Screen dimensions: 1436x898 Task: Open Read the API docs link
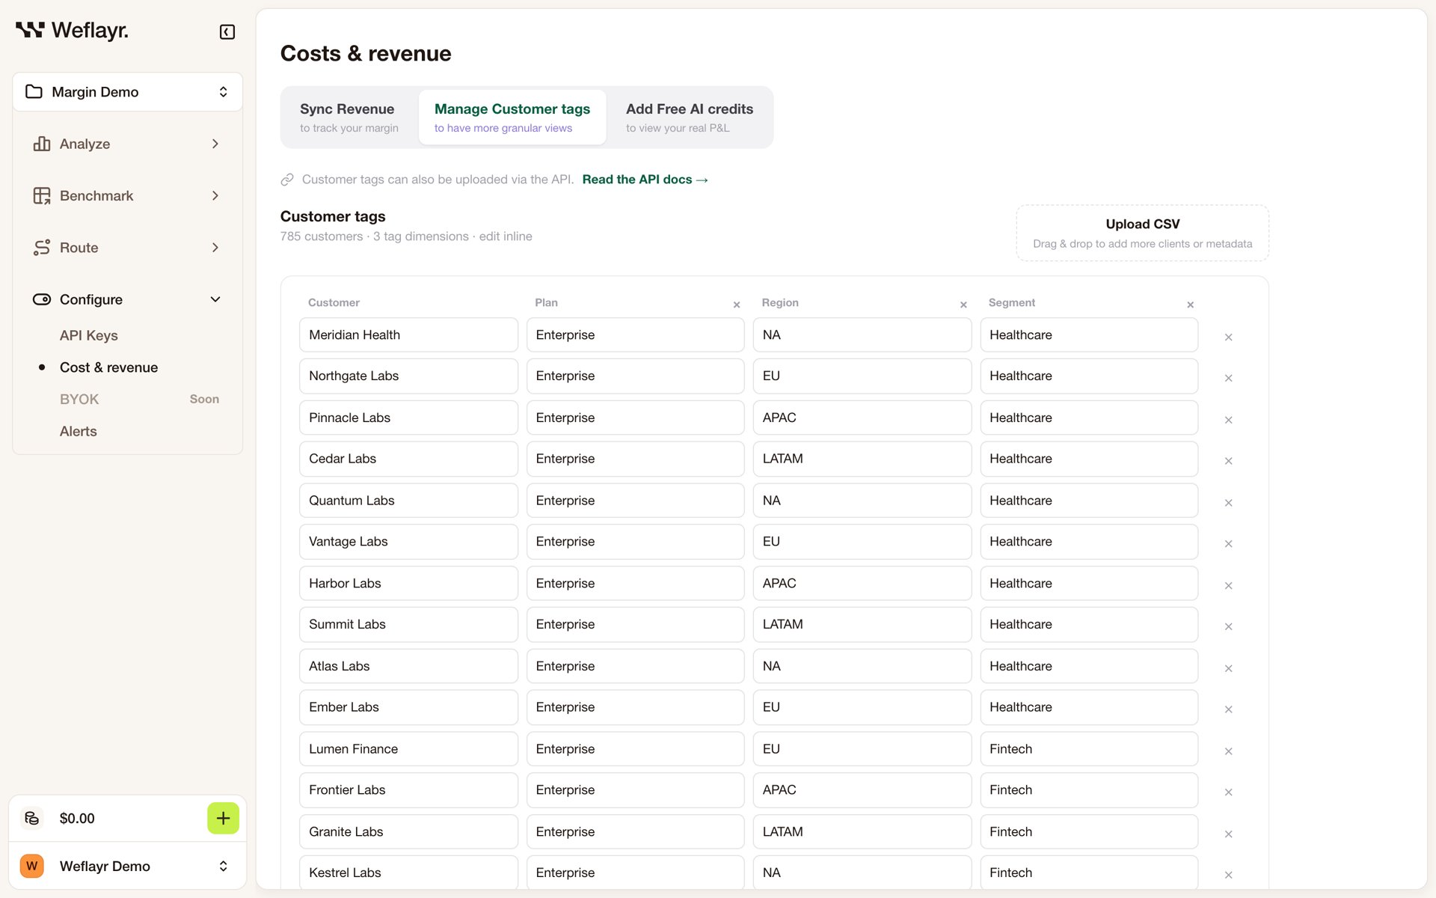[645, 180]
